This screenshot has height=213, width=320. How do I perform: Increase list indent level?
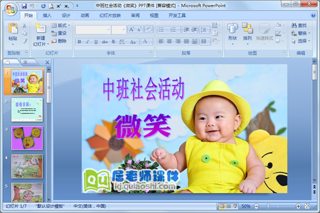[x=194, y=30]
